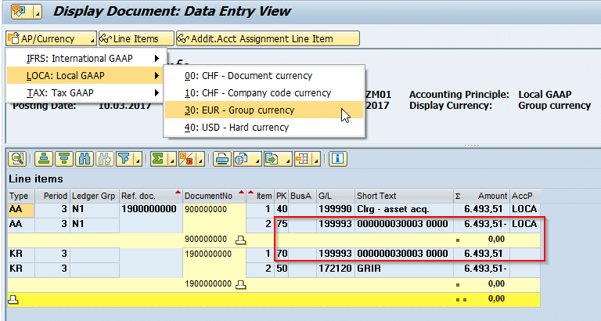
Task: Sort line items in ascending order
Action: [x=45, y=159]
